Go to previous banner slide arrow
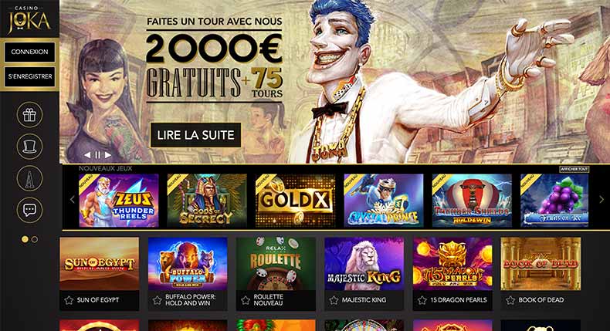 87,155
